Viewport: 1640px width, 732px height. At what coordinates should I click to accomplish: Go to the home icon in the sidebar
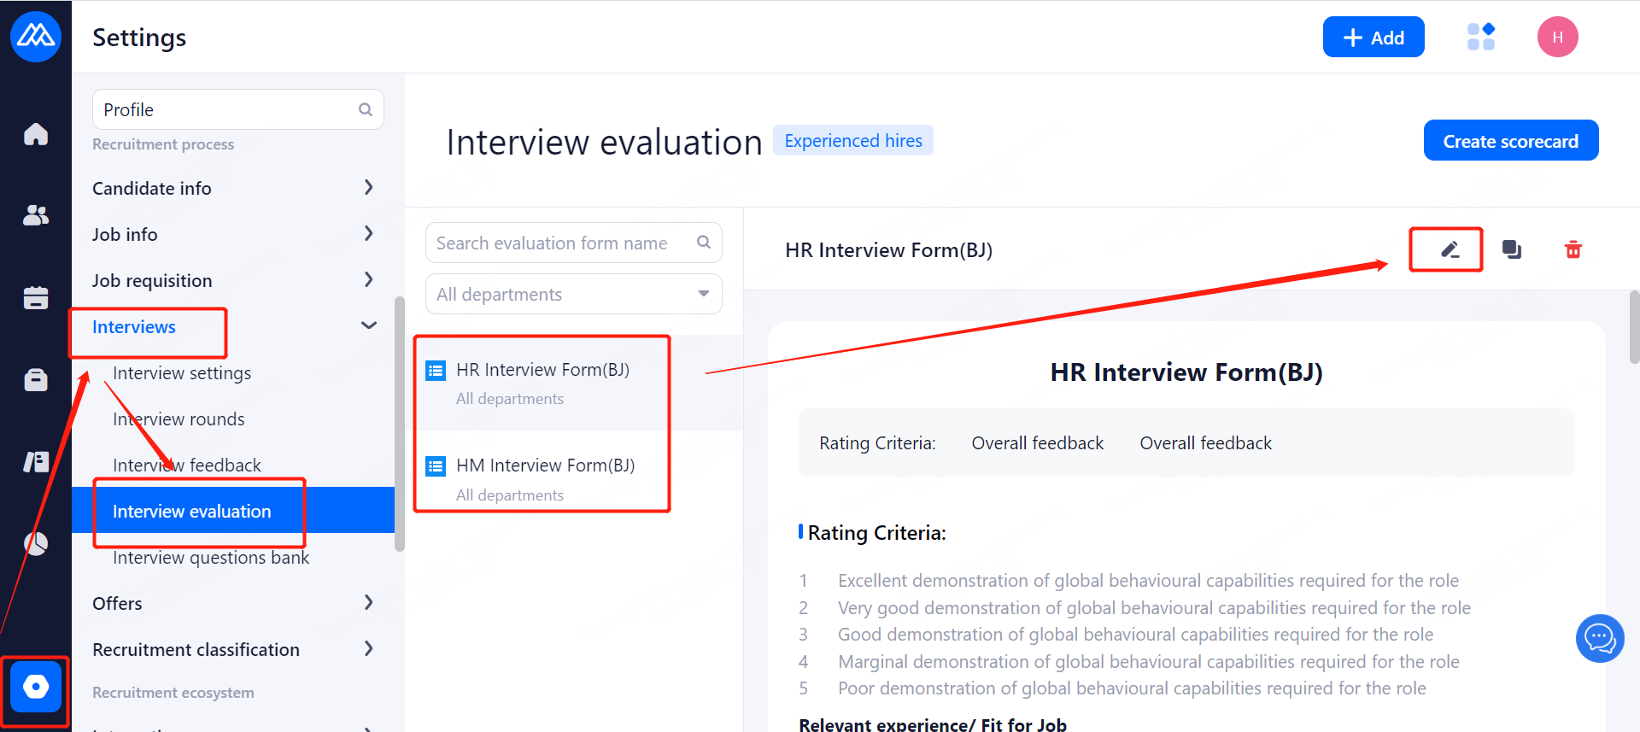tap(36, 134)
